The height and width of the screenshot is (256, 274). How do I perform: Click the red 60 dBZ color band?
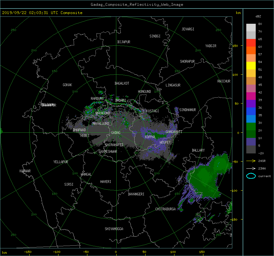[x=251, y=43]
